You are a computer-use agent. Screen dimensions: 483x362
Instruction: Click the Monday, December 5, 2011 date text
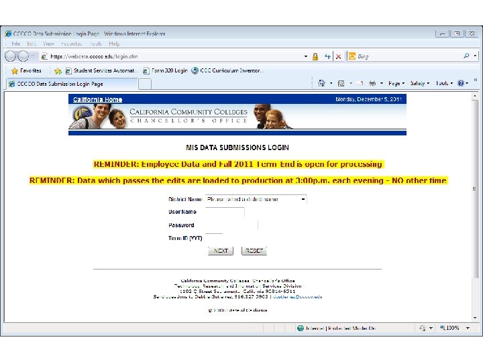(369, 99)
